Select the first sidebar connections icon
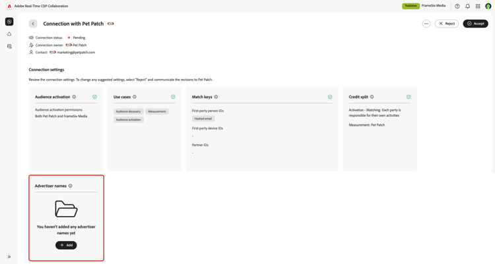Screen dimensions: 495x264 [x=9, y=22]
